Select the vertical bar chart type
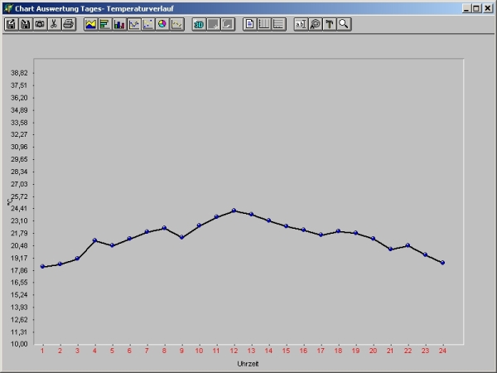 tap(119, 24)
